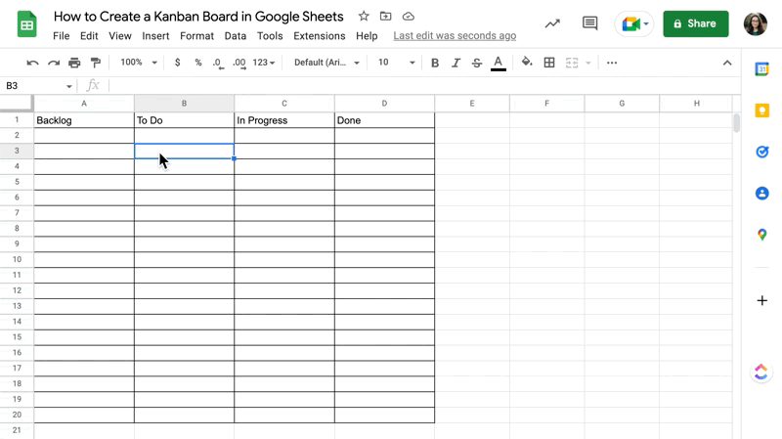Star this spreadsheet document
Image resolution: width=782 pixels, height=439 pixels.
(x=364, y=17)
